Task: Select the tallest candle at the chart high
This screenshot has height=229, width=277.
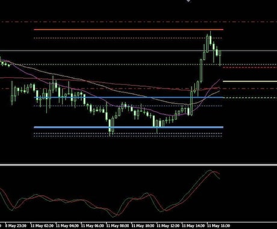Action: tap(210, 39)
